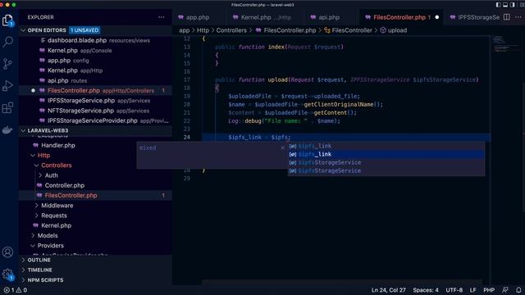Viewport: 525px width, 295px height.
Task: Open Run and Debug view
Action: pos(7,85)
